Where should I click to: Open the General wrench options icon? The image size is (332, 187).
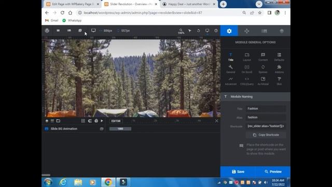pos(230,69)
